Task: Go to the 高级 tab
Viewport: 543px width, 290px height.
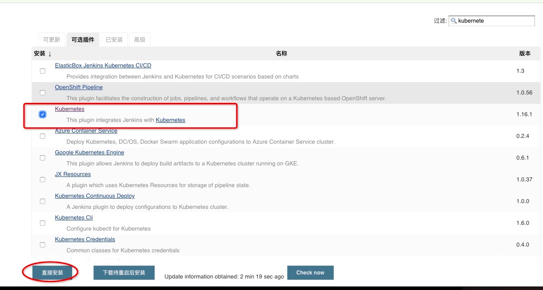Action: (140, 39)
